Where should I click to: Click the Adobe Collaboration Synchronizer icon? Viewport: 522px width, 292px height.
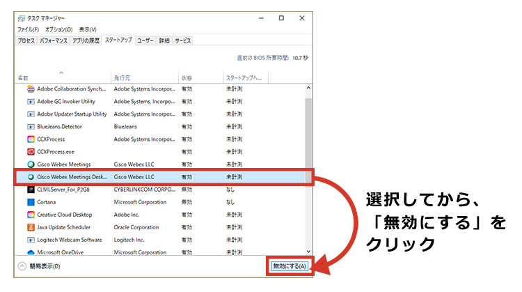[x=31, y=89]
